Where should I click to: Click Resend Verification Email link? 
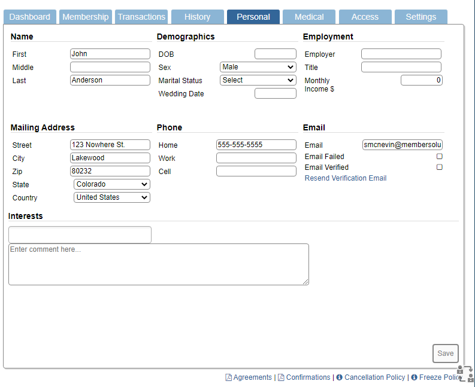pyautogui.click(x=346, y=178)
